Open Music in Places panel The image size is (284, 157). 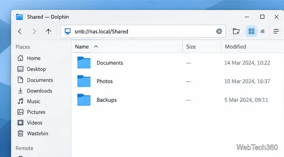[x=29, y=101]
